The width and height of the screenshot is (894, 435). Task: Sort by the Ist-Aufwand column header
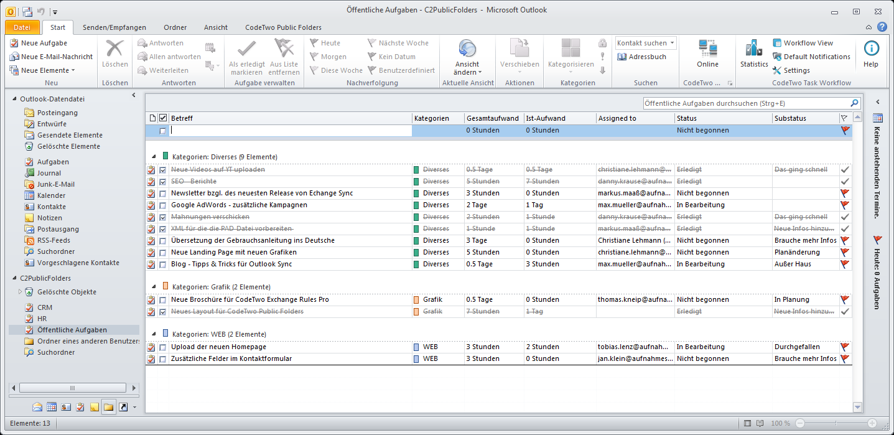[559, 118]
